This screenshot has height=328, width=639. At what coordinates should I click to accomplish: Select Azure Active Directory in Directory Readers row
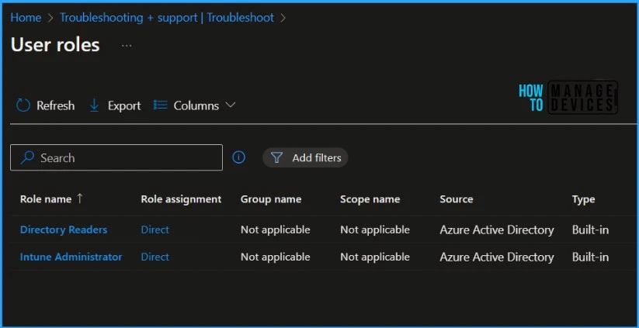[497, 230]
